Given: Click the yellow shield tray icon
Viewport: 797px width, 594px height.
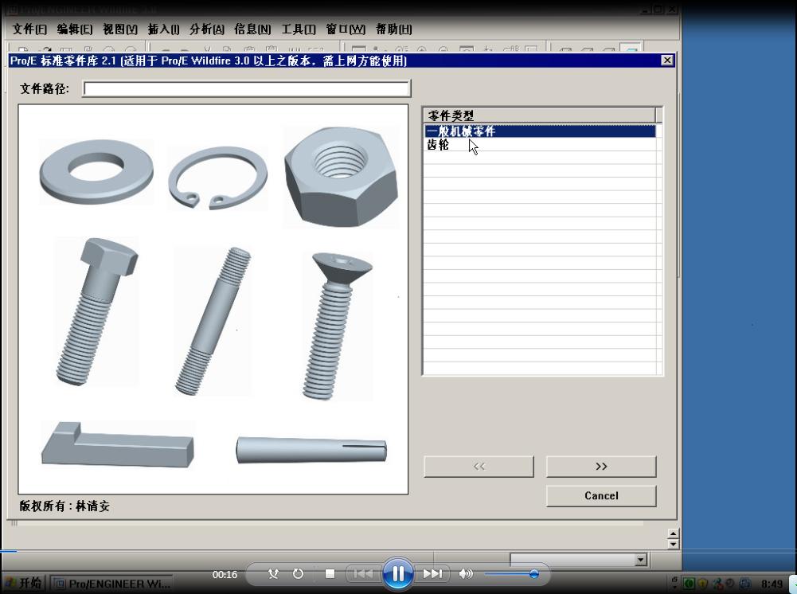Looking at the screenshot, I should pos(703,584).
